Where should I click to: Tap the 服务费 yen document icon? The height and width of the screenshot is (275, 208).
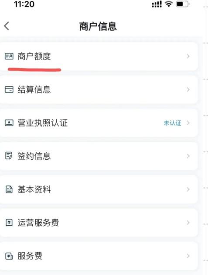click(x=9, y=256)
